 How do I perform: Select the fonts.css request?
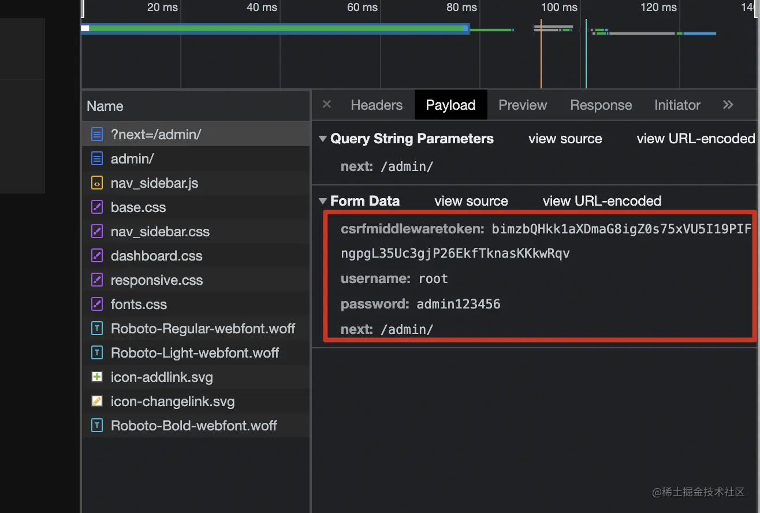[x=196, y=304]
